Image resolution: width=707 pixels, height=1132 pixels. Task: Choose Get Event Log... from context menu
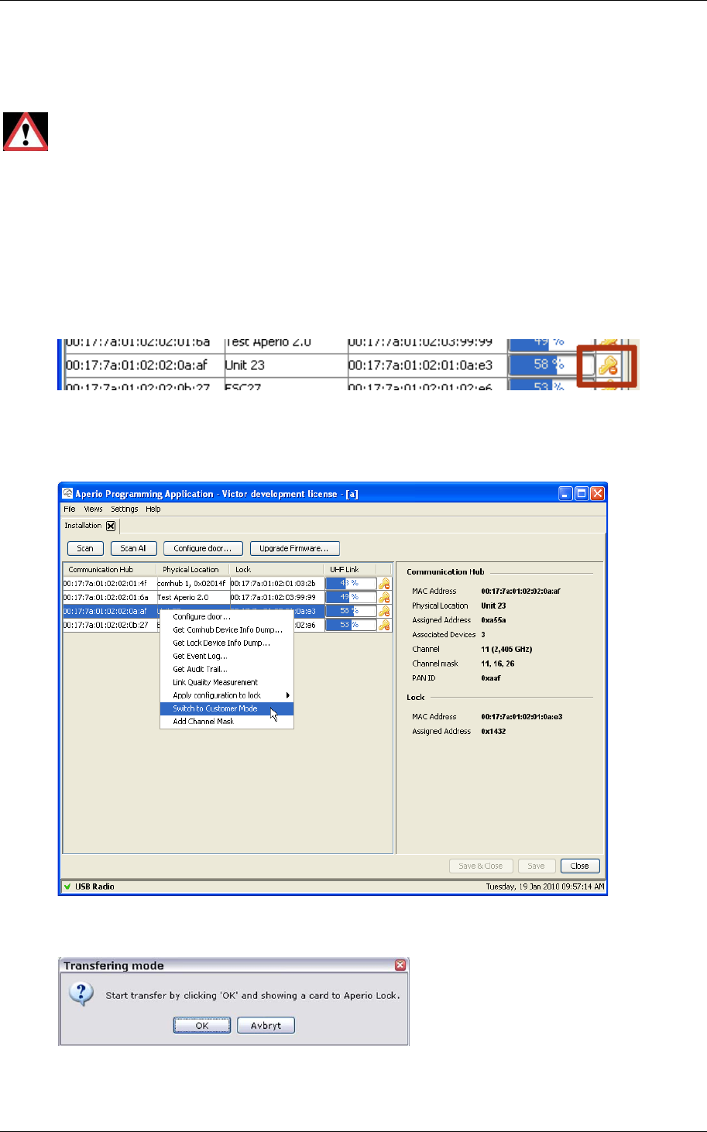pyautogui.click(x=226, y=656)
